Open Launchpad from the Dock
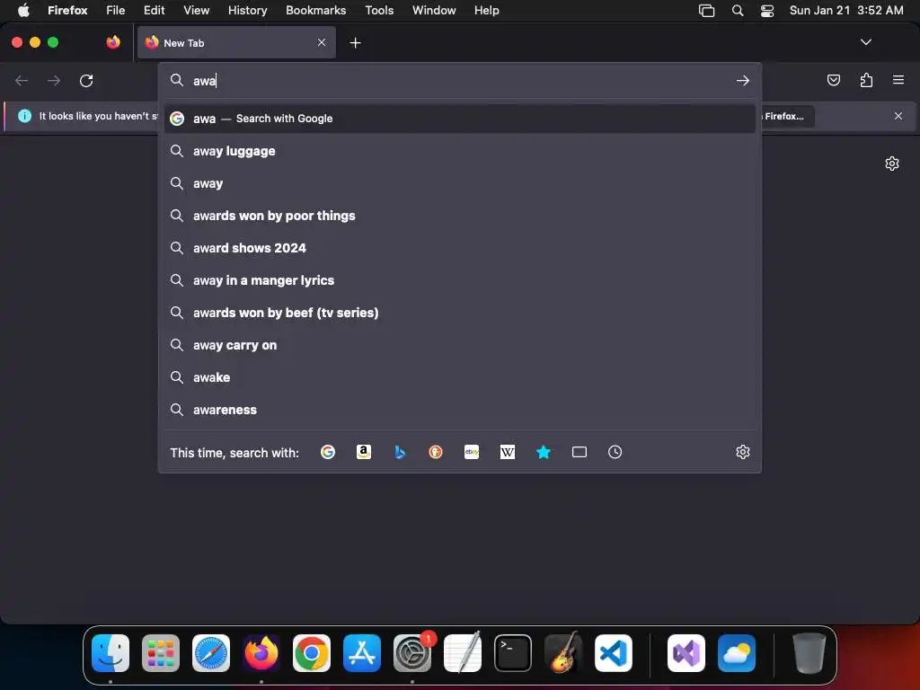This screenshot has height=690, width=920. tap(161, 653)
